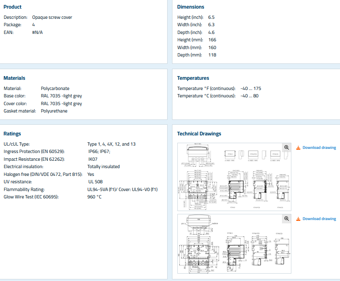Open the second 'Download drawing' link
Screen dimensions: 340x281
pos(319,219)
